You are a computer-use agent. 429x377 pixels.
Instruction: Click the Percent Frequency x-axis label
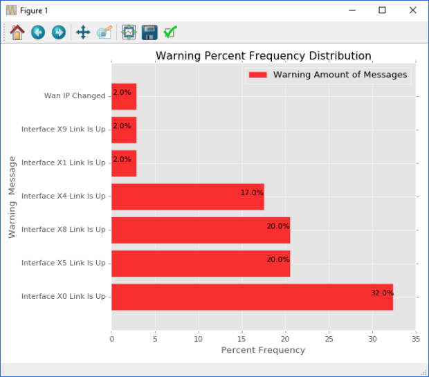(263, 350)
